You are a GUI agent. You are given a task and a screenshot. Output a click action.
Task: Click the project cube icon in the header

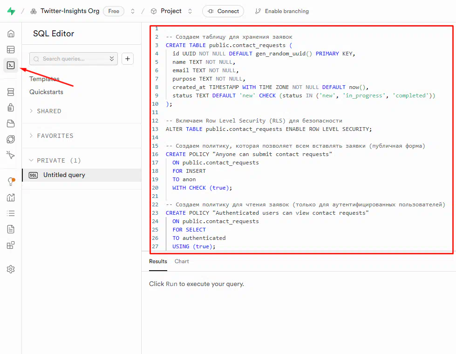pyautogui.click(x=154, y=11)
